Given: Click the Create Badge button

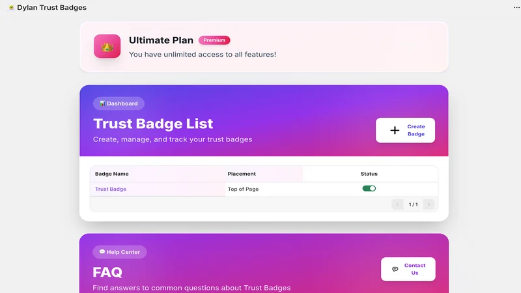Looking at the screenshot, I should point(405,130).
